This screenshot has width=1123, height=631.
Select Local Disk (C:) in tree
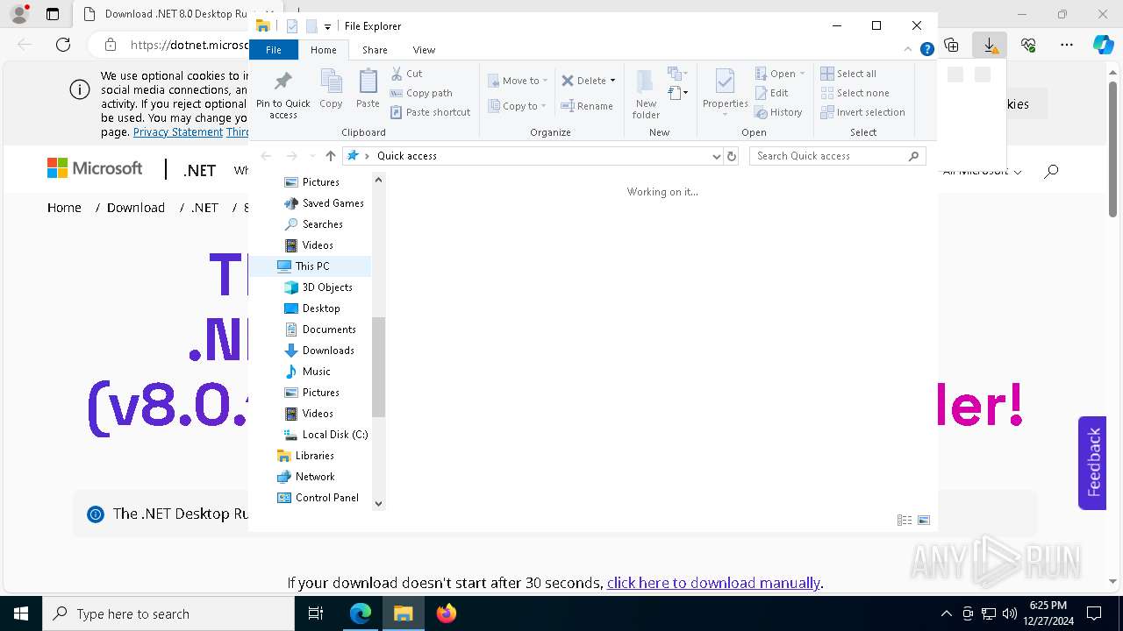pyautogui.click(x=325, y=435)
